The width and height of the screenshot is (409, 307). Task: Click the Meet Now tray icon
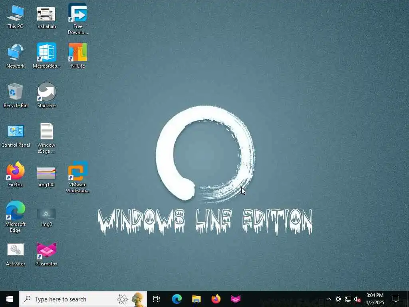[x=338, y=299]
